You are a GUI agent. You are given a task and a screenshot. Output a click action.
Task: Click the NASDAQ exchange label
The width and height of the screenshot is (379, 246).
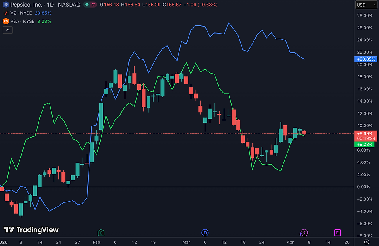point(69,5)
